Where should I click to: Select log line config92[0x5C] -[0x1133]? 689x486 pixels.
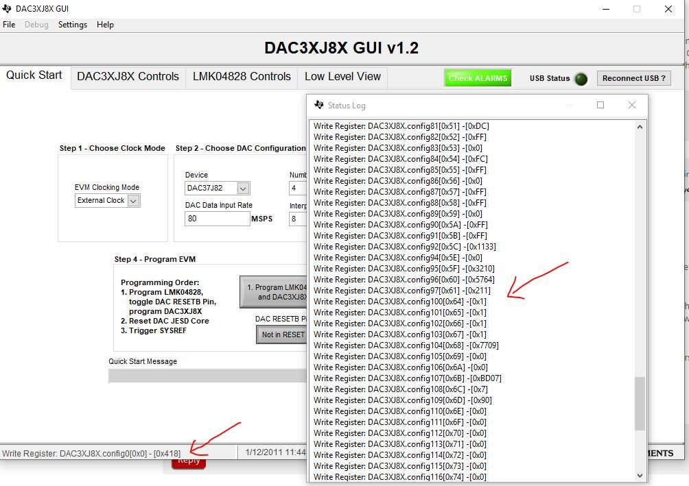(405, 247)
